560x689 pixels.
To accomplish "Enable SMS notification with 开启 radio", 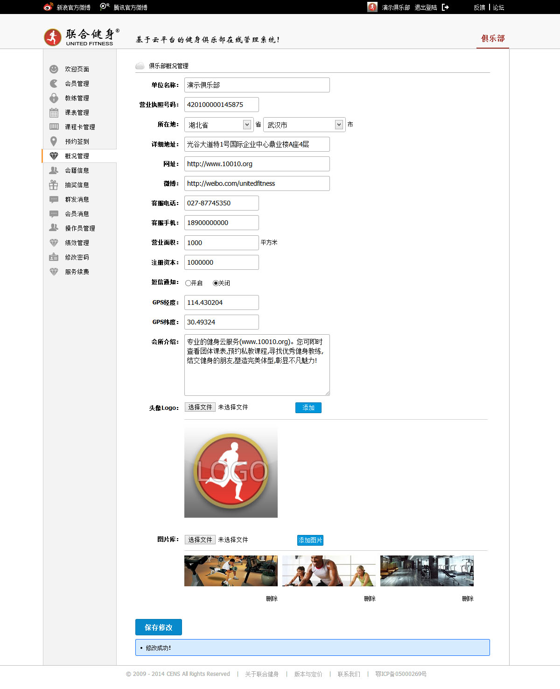I will (188, 283).
